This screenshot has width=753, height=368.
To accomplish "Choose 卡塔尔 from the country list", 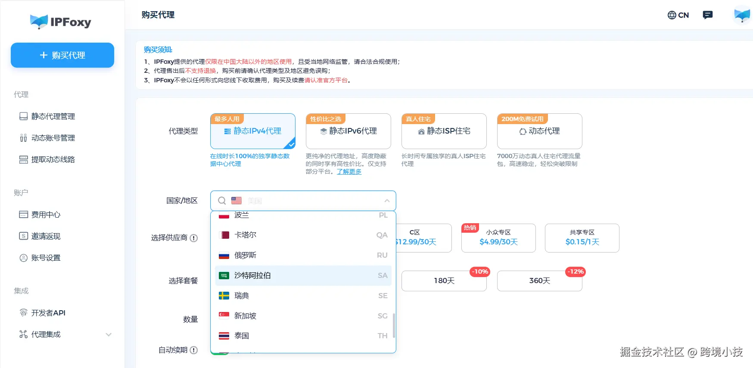I will pyautogui.click(x=303, y=235).
